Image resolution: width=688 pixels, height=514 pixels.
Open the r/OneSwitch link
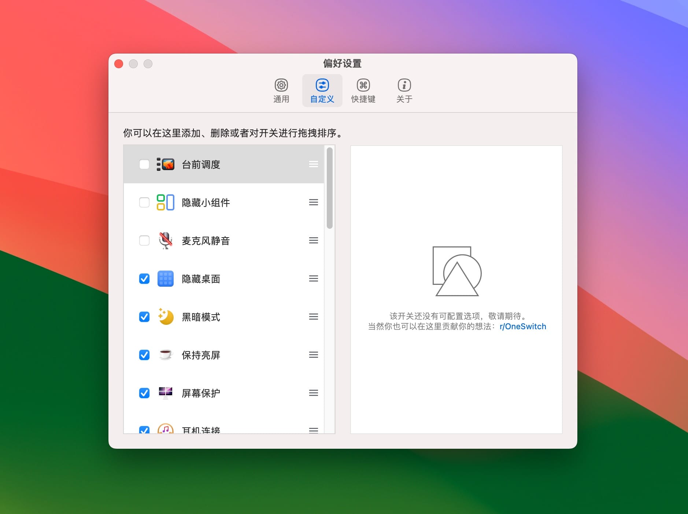pyautogui.click(x=522, y=327)
